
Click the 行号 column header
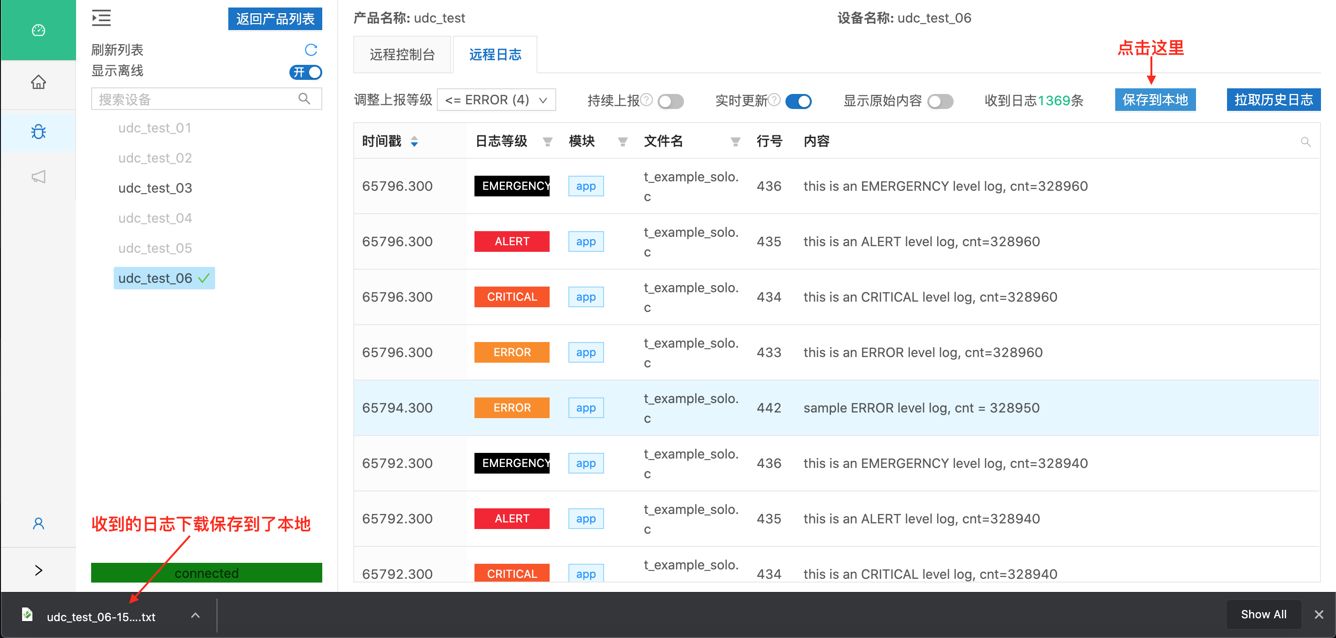coord(769,141)
